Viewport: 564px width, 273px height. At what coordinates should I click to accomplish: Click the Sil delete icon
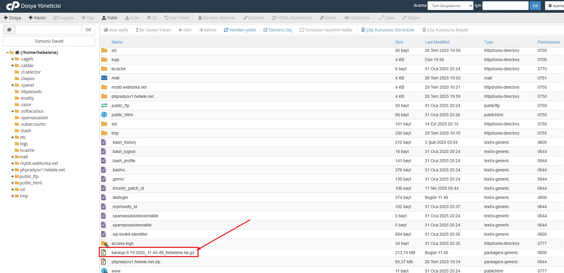(148, 17)
